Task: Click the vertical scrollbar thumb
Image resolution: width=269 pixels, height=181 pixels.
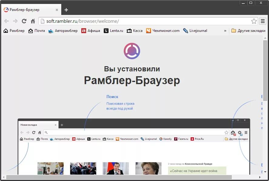Action: point(265,70)
